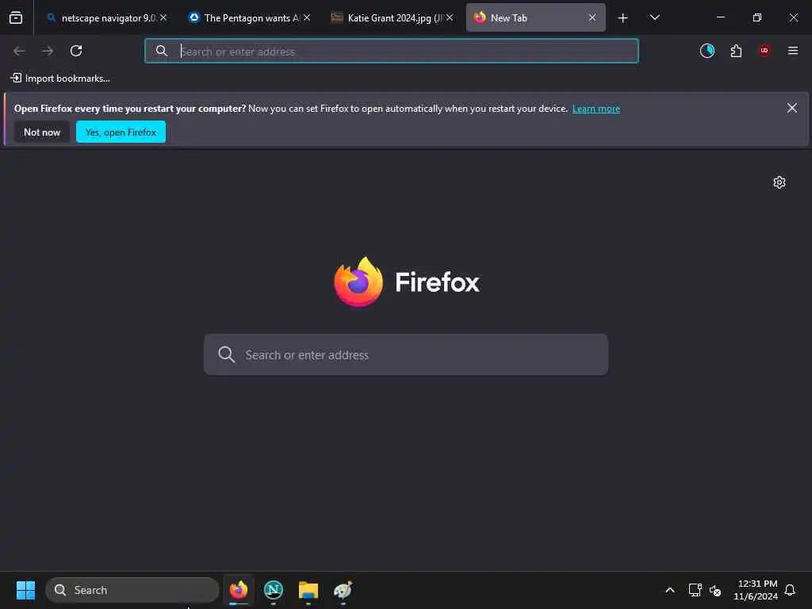The width and height of the screenshot is (812, 609).
Task: Open the uBlock Origin shield icon
Action: coord(764,51)
